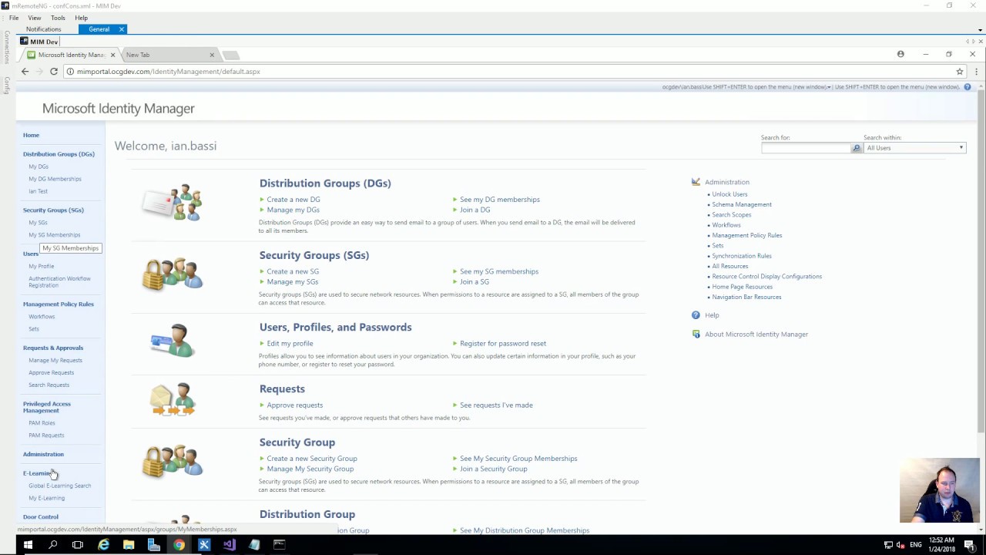This screenshot has width=986, height=555.
Task: Open File Explorer from taskbar
Action: [129, 545]
